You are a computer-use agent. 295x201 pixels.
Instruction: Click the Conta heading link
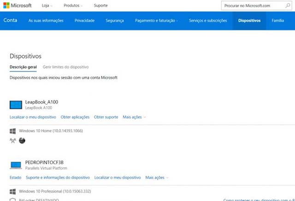10,20
